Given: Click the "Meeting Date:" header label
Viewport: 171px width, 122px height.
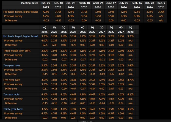Looking at the screenshot, I should [28, 3].
